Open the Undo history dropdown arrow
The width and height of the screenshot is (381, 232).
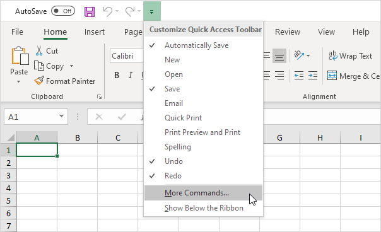point(117,11)
